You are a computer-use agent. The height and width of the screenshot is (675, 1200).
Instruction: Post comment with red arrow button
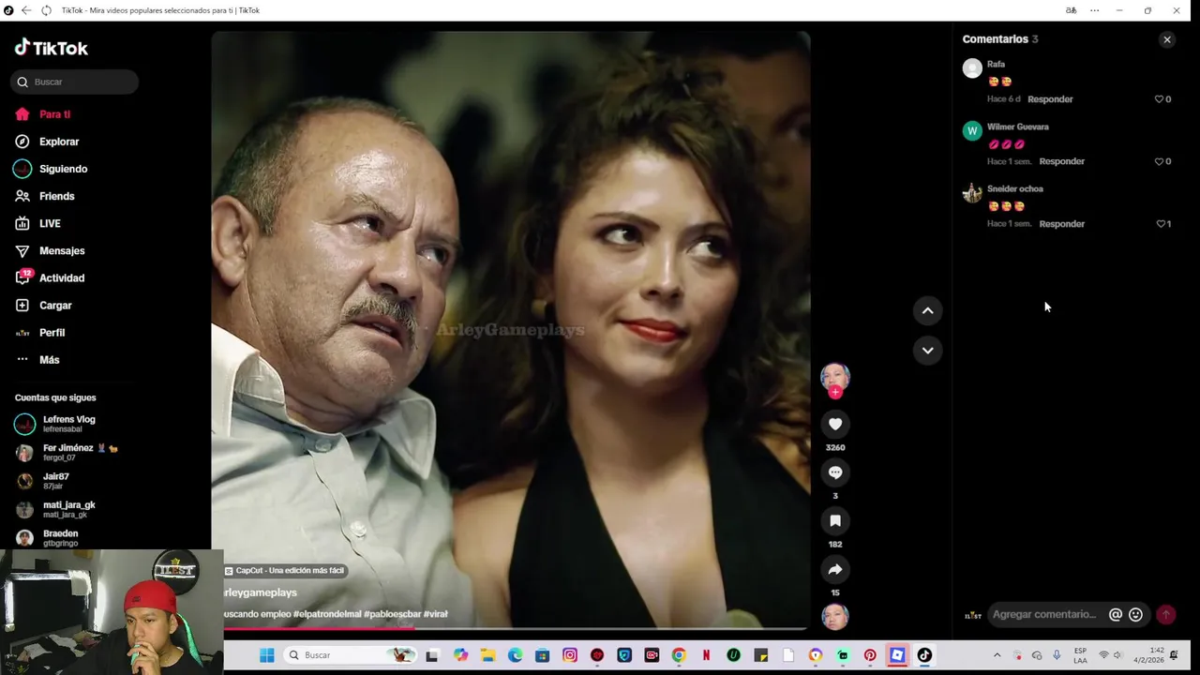click(1165, 615)
